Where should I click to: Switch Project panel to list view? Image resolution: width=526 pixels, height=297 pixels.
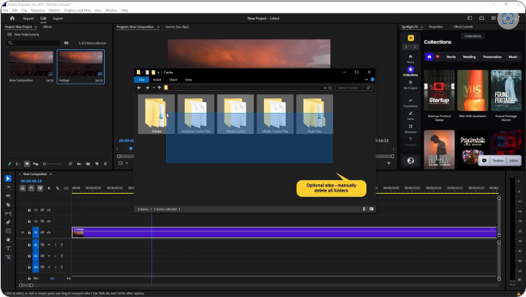coord(18,164)
